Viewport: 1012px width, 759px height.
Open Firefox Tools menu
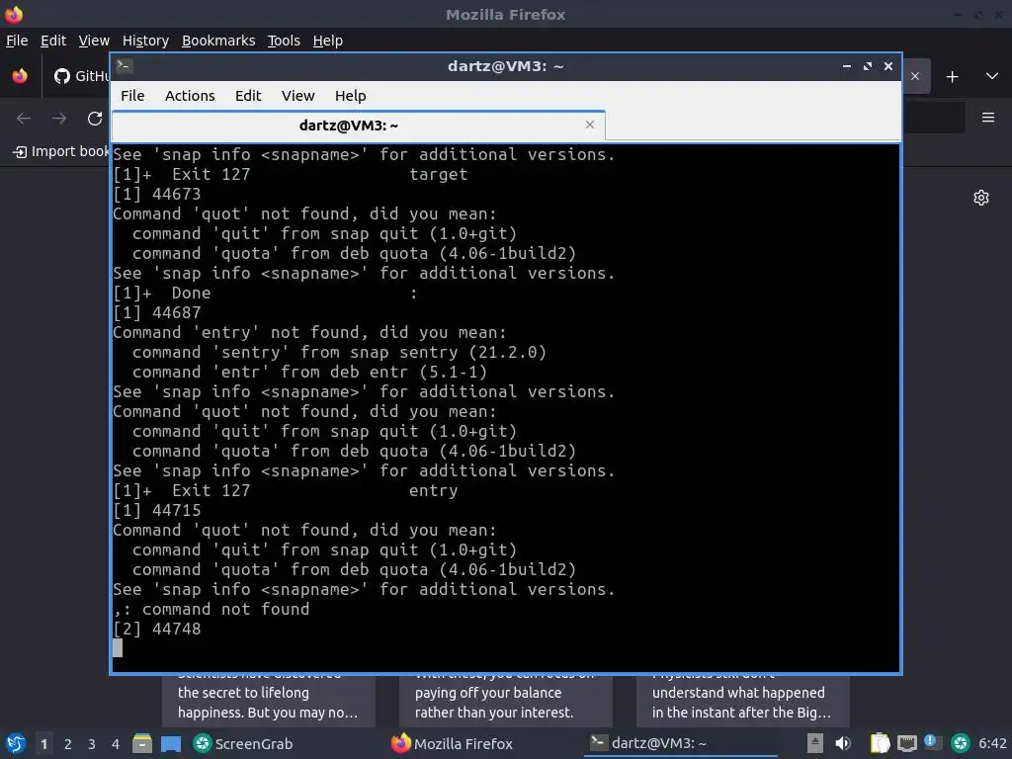pyautogui.click(x=284, y=41)
